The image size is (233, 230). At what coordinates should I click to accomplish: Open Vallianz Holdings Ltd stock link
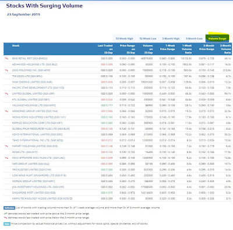click(x=34, y=105)
